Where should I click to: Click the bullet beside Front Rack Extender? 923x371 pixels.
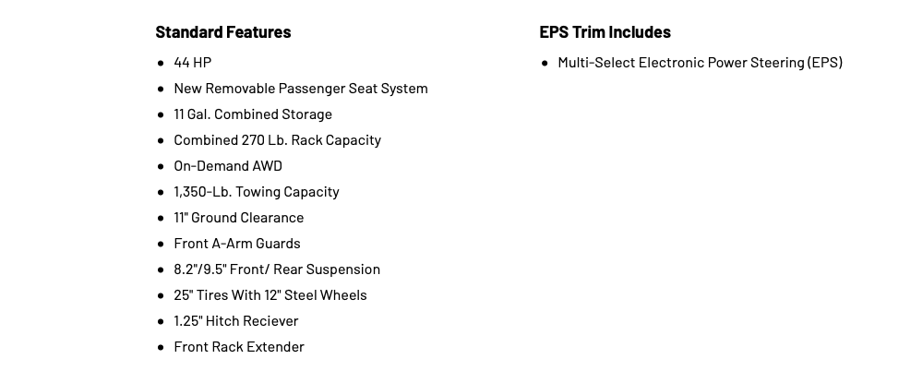pos(162,347)
